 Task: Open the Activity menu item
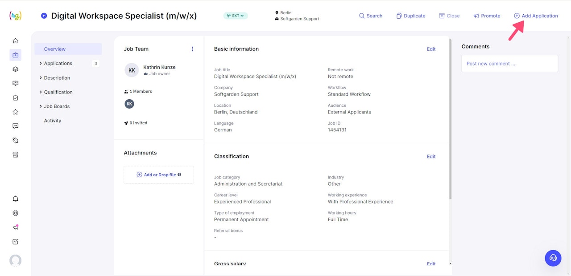53,121
